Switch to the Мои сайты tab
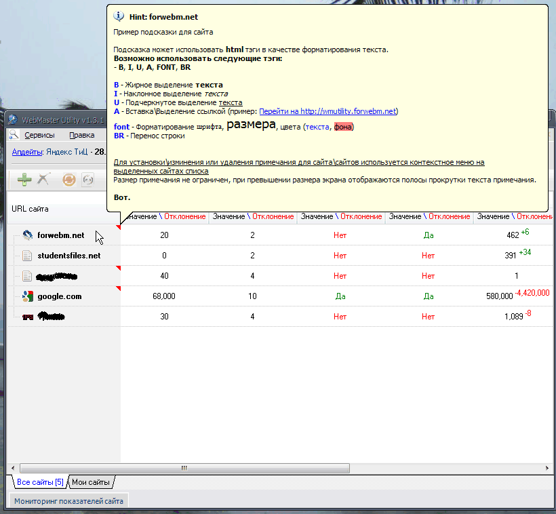Image resolution: width=556 pixels, height=514 pixels. pos(91,482)
